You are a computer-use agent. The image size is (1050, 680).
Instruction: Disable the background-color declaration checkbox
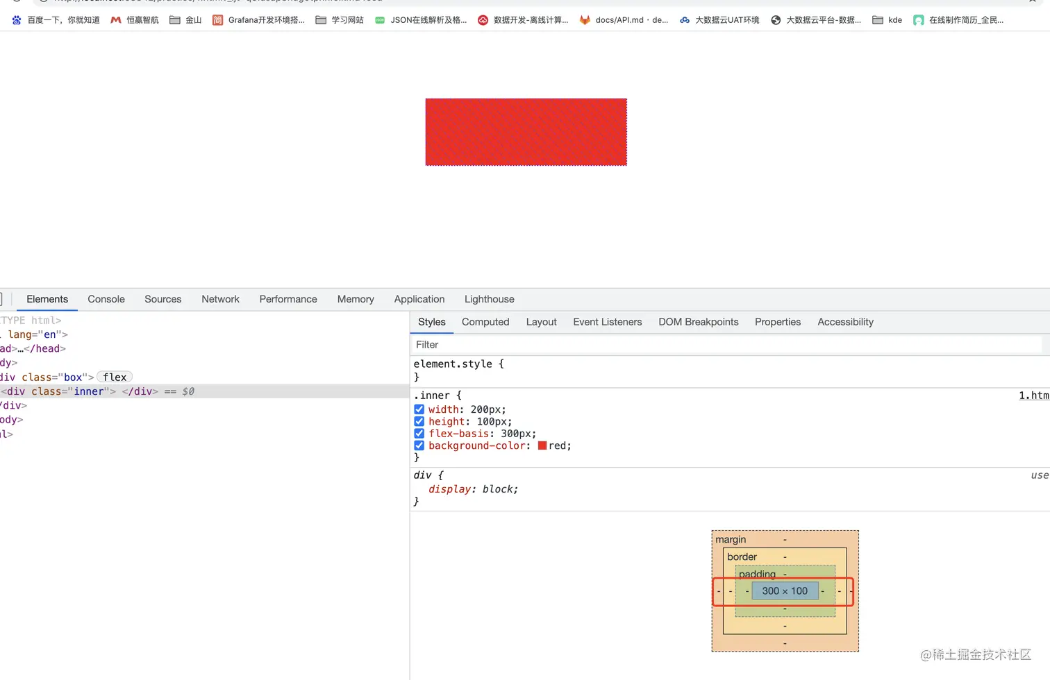(419, 445)
